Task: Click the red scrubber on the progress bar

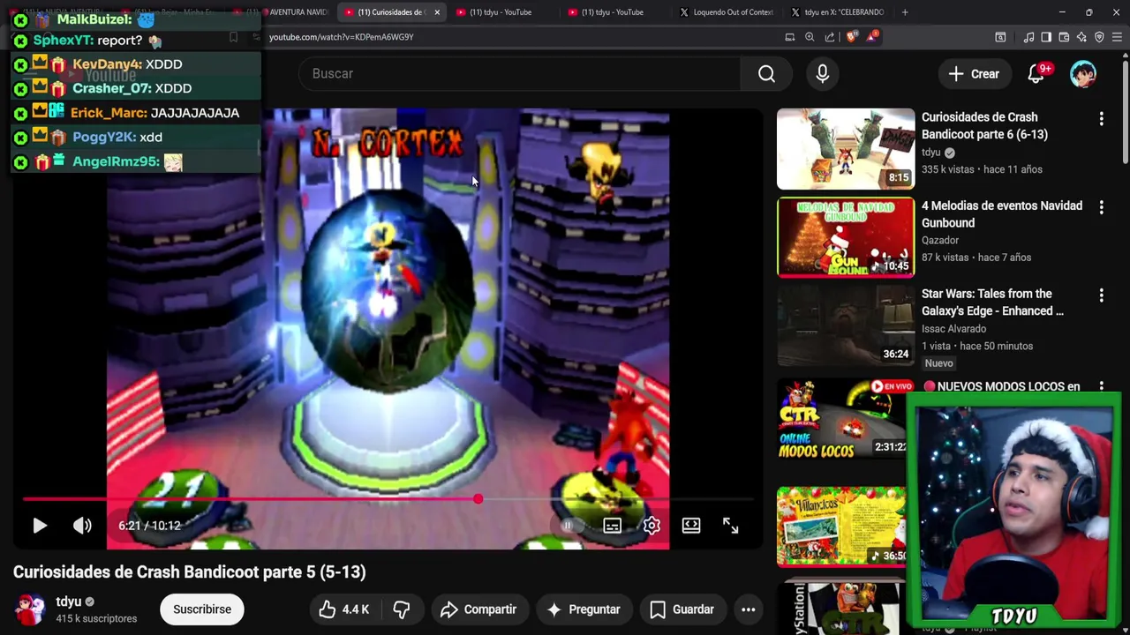Action: click(478, 499)
